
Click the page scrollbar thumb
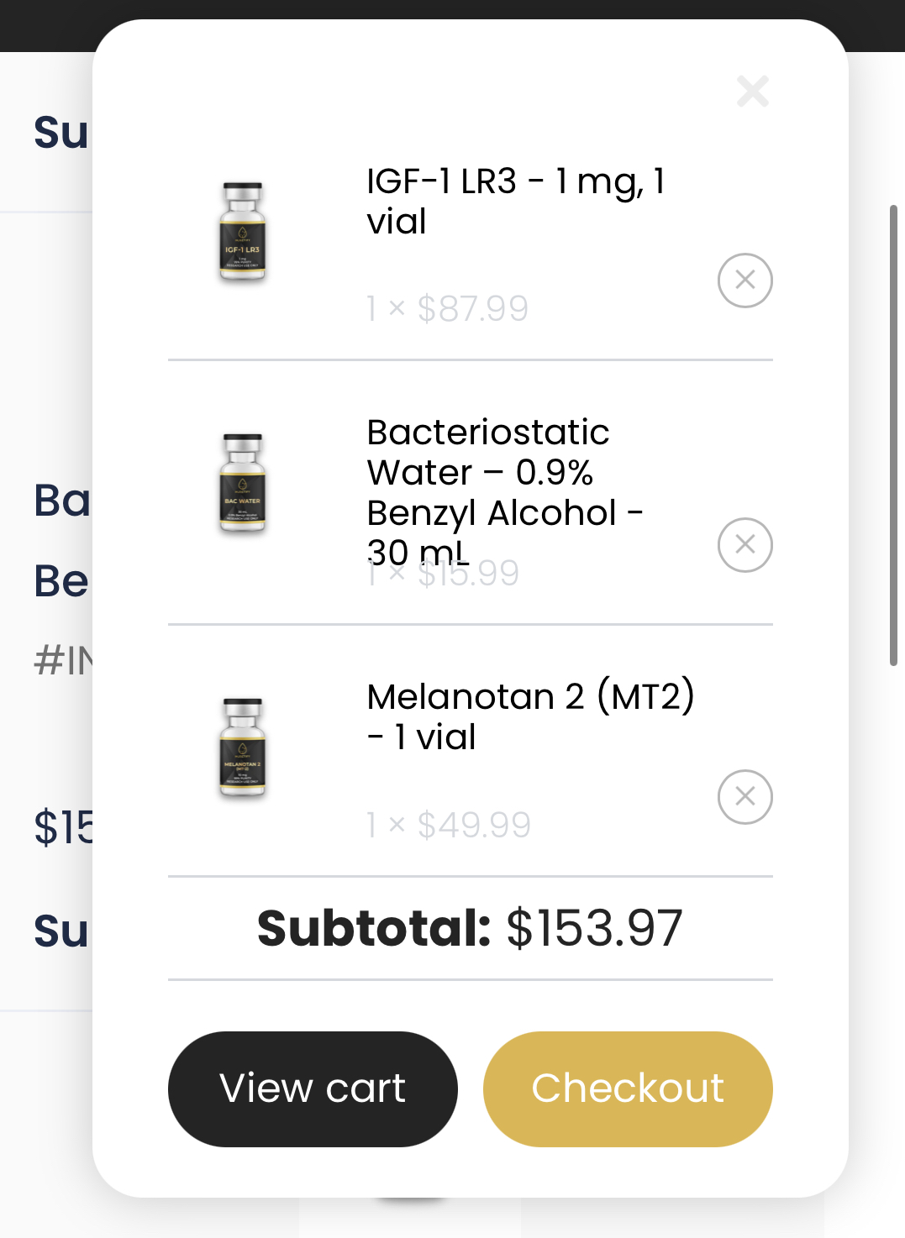click(893, 435)
